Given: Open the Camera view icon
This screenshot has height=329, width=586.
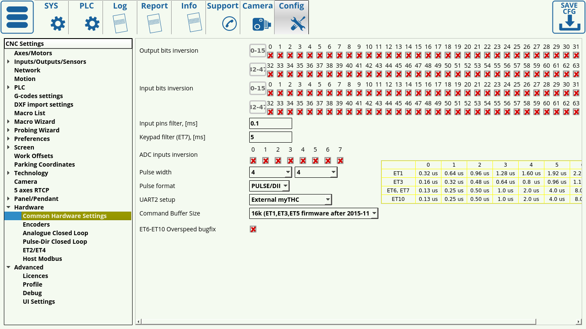Looking at the screenshot, I should coord(261,24).
